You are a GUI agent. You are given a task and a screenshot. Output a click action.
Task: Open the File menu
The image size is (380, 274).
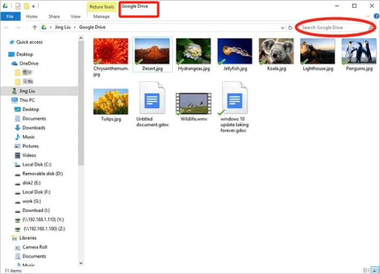[10, 16]
